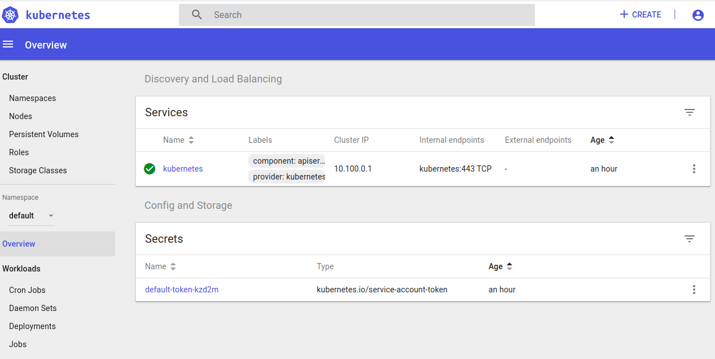Sort Secrets table by Name
This screenshot has height=359, width=715.
(x=160, y=266)
